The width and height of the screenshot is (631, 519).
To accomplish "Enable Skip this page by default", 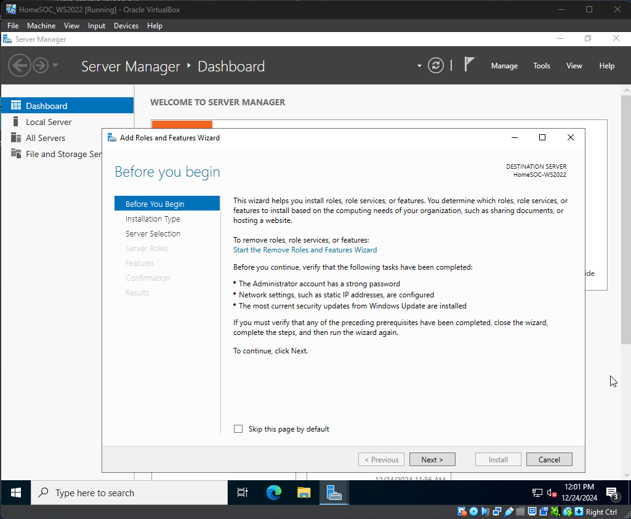I will [238, 429].
